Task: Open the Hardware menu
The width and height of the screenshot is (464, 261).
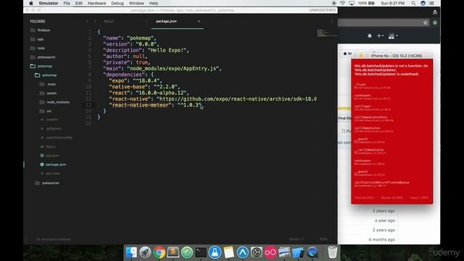Action: [x=96, y=3]
